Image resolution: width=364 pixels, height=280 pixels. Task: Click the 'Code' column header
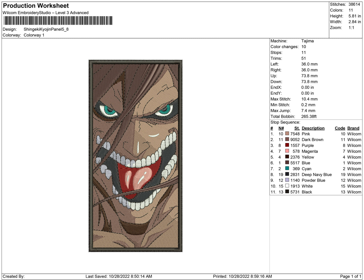pos(340,128)
